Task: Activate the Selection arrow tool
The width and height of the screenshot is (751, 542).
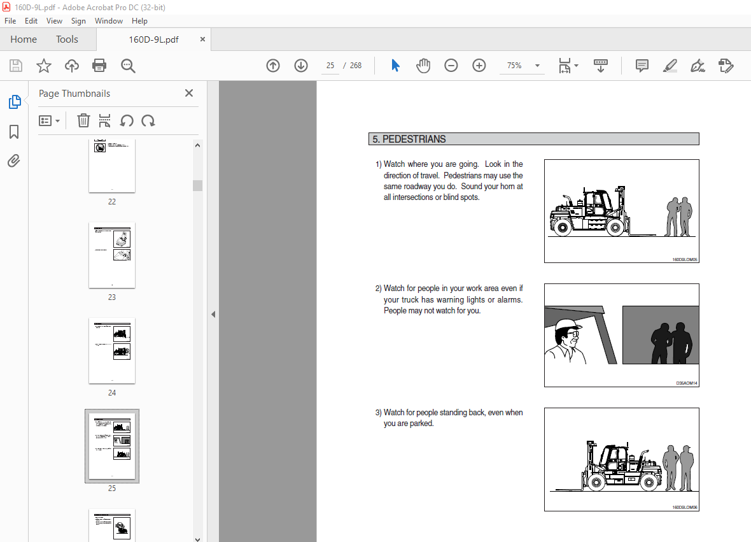Action: tap(395, 66)
